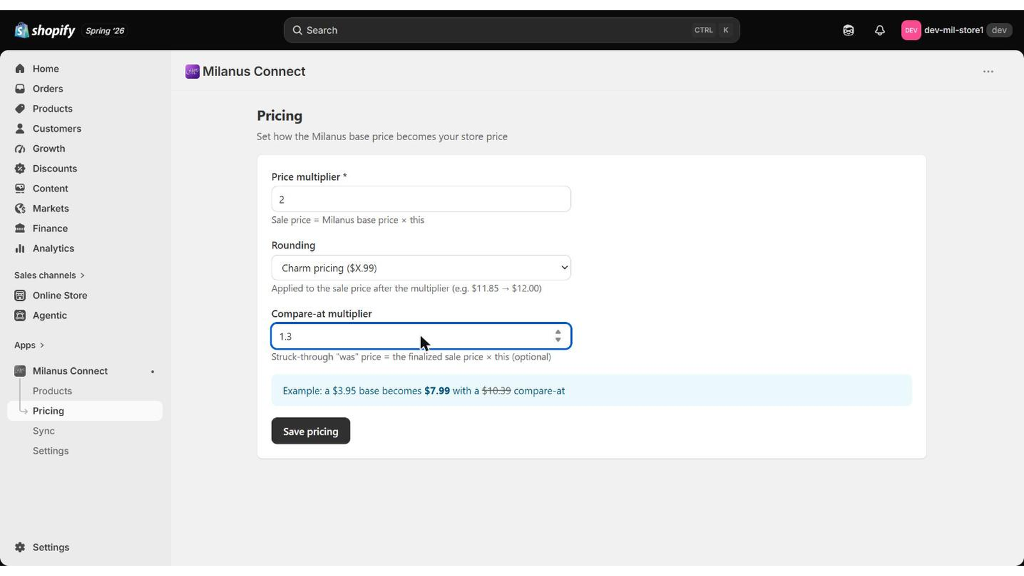Click the Products tag icon in main navigation

click(x=20, y=108)
